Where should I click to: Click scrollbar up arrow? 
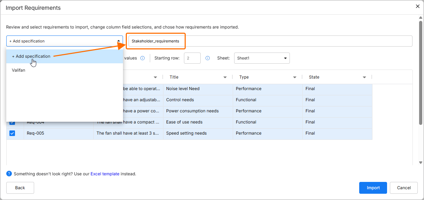point(421,18)
